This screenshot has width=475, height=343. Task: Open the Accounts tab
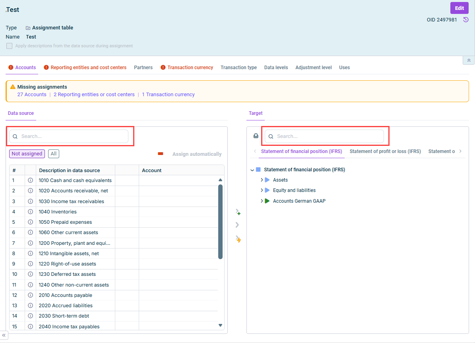[x=22, y=68]
